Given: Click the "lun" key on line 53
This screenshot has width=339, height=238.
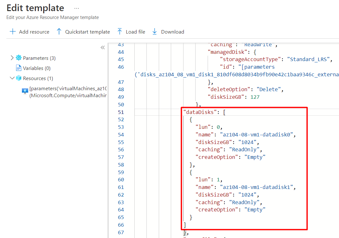Looking at the screenshot, I should coord(203,127).
